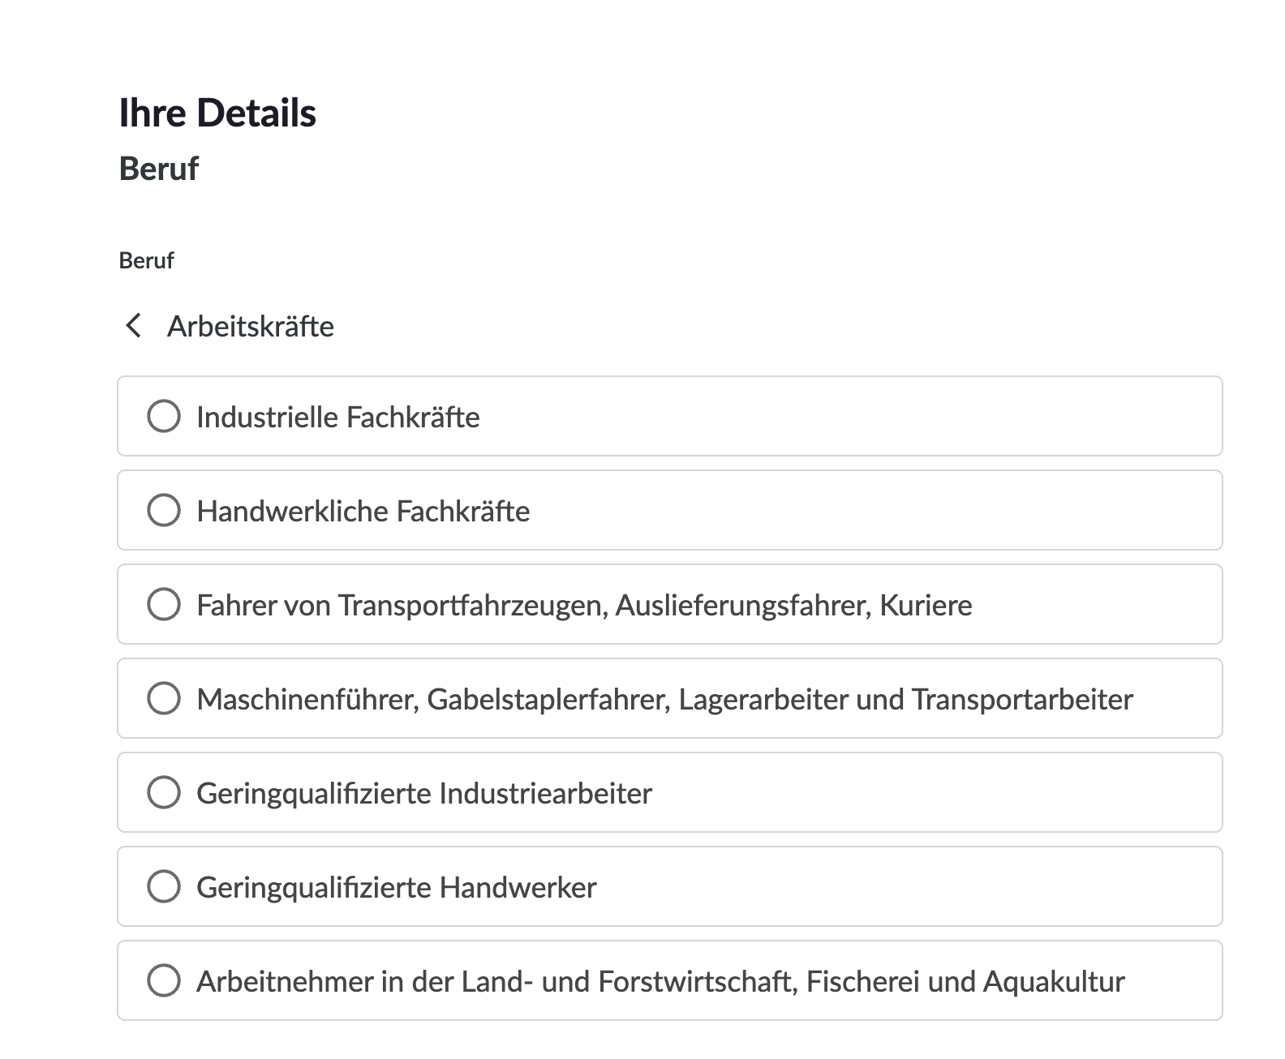Click the 'Lagerarbeiter und Transportarbeiter' text

point(905,700)
